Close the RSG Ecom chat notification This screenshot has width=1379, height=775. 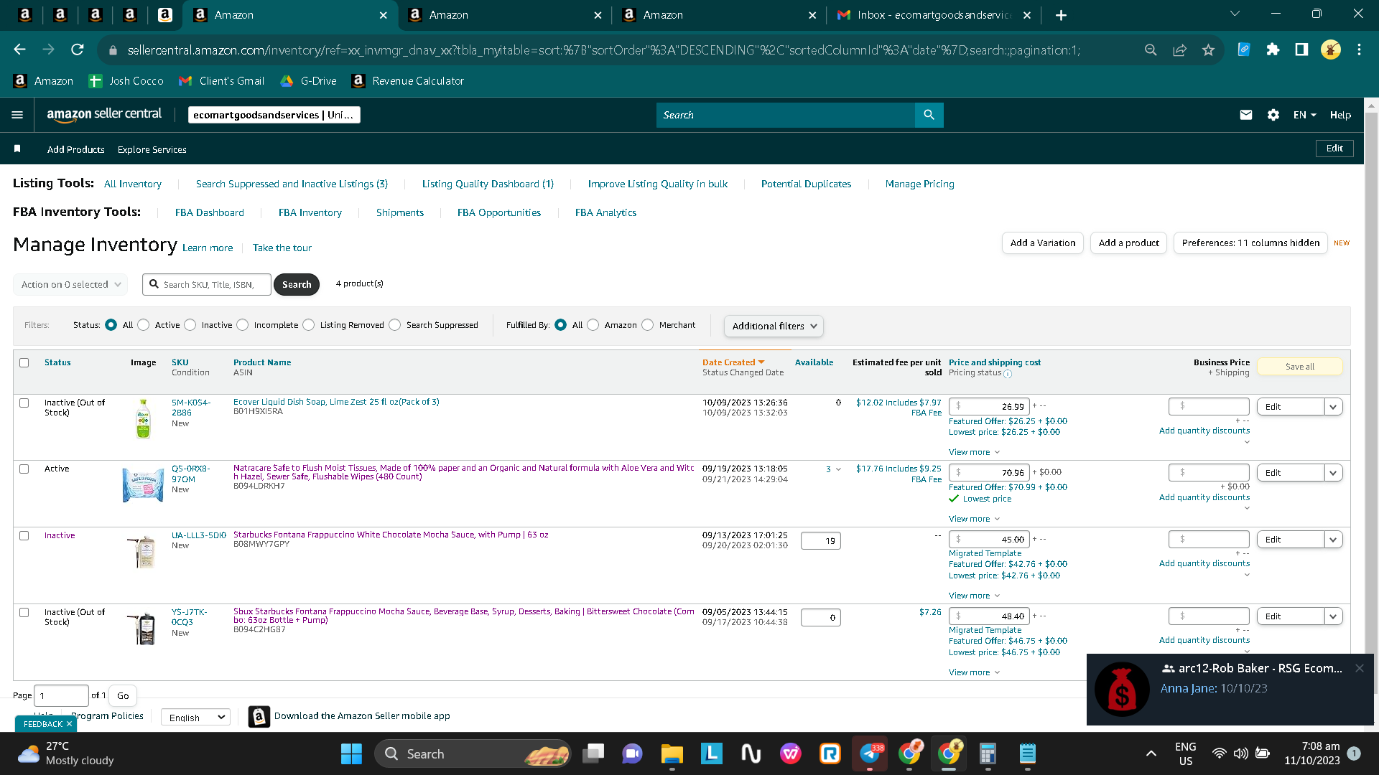pyautogui.click(x=1359, y=668)
